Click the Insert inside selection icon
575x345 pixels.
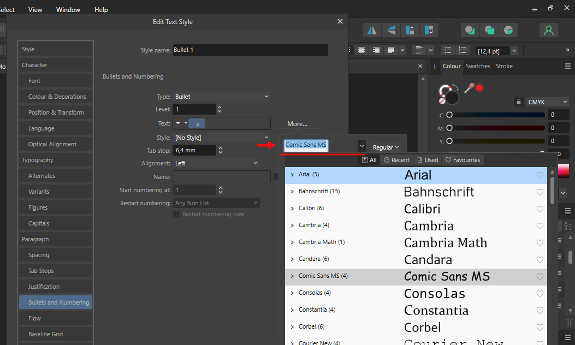pyautogui.click(x=508, y=30)
